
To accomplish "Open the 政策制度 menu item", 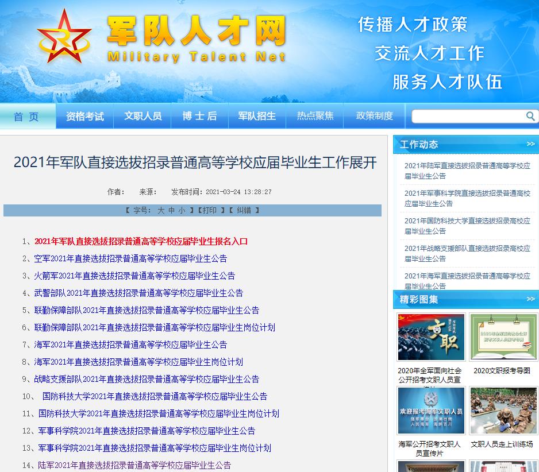I will pyautogui.click(x=374, y=116).
